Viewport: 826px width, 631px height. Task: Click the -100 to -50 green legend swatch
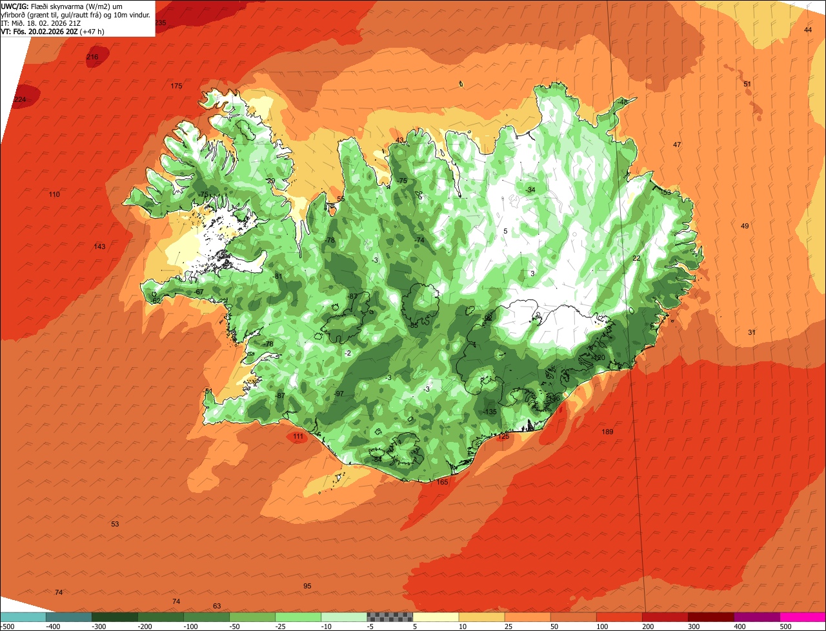tap(206, 617)
